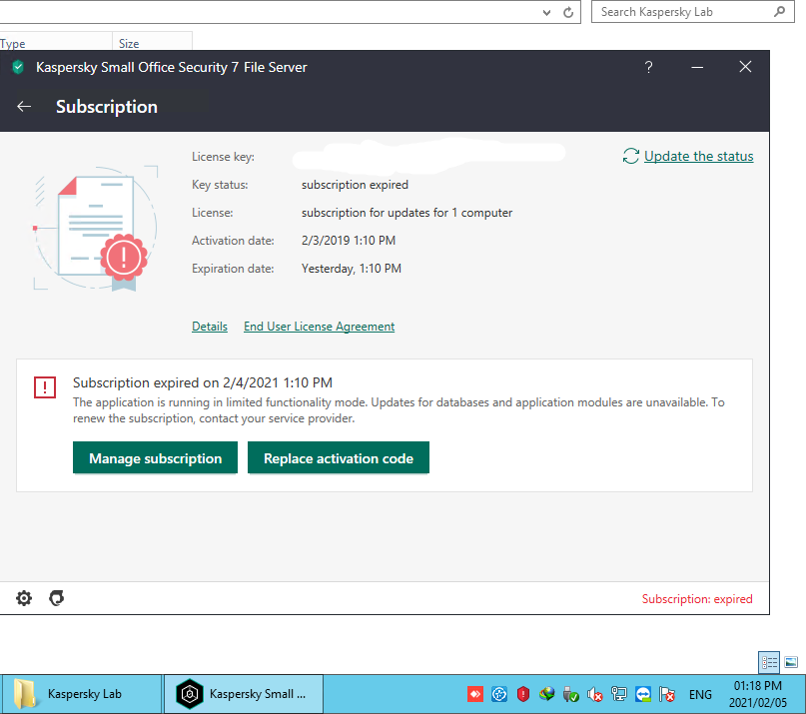Screen dimensions: 806x714
Task: Click Replace activation code button
Action: [339, 457]
